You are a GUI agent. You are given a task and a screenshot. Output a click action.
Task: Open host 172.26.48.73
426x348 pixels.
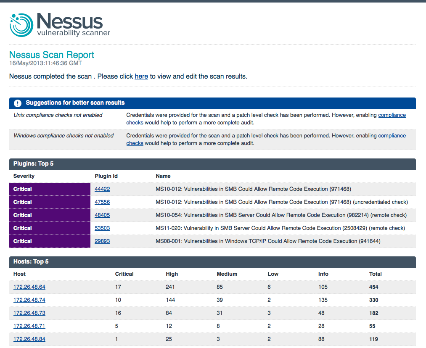click(29, 313)
